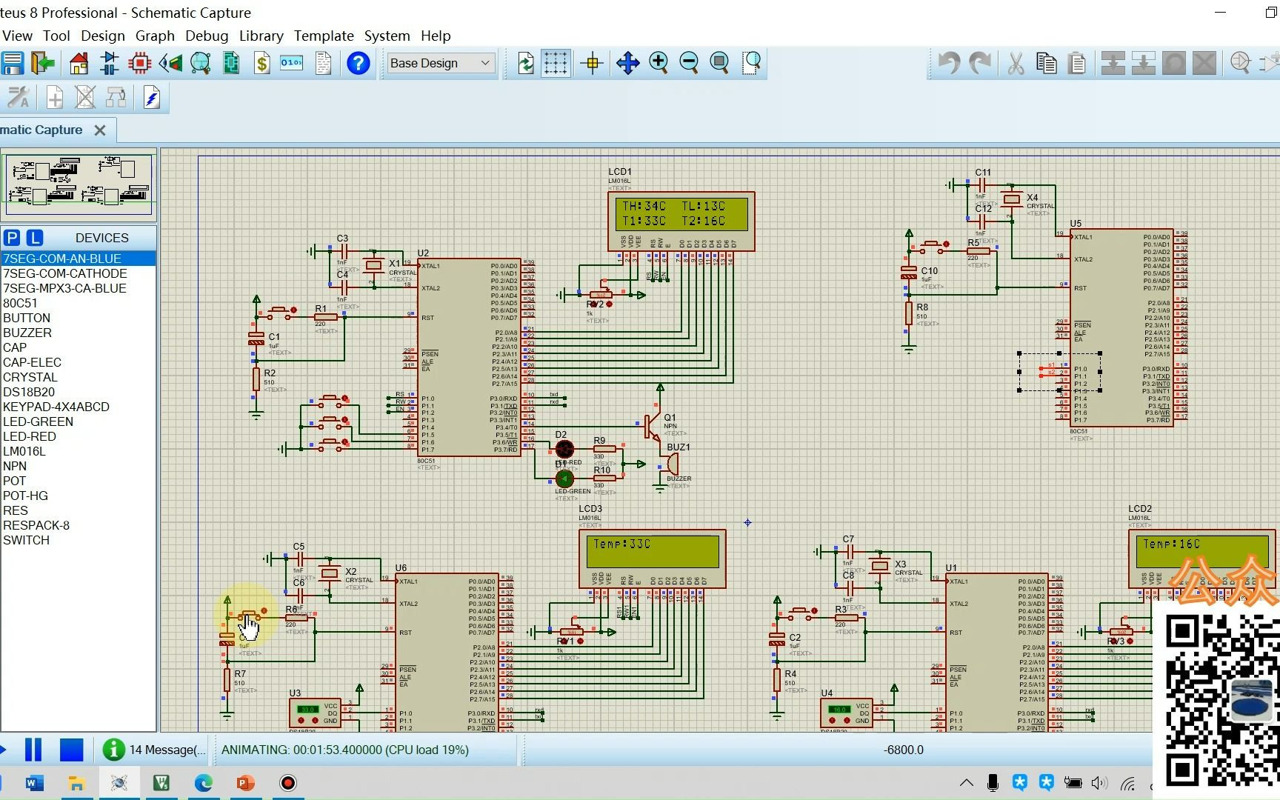Screen dimensions: 1280x800
Task: Click the L library manage button
Action: tap(35, 238)
